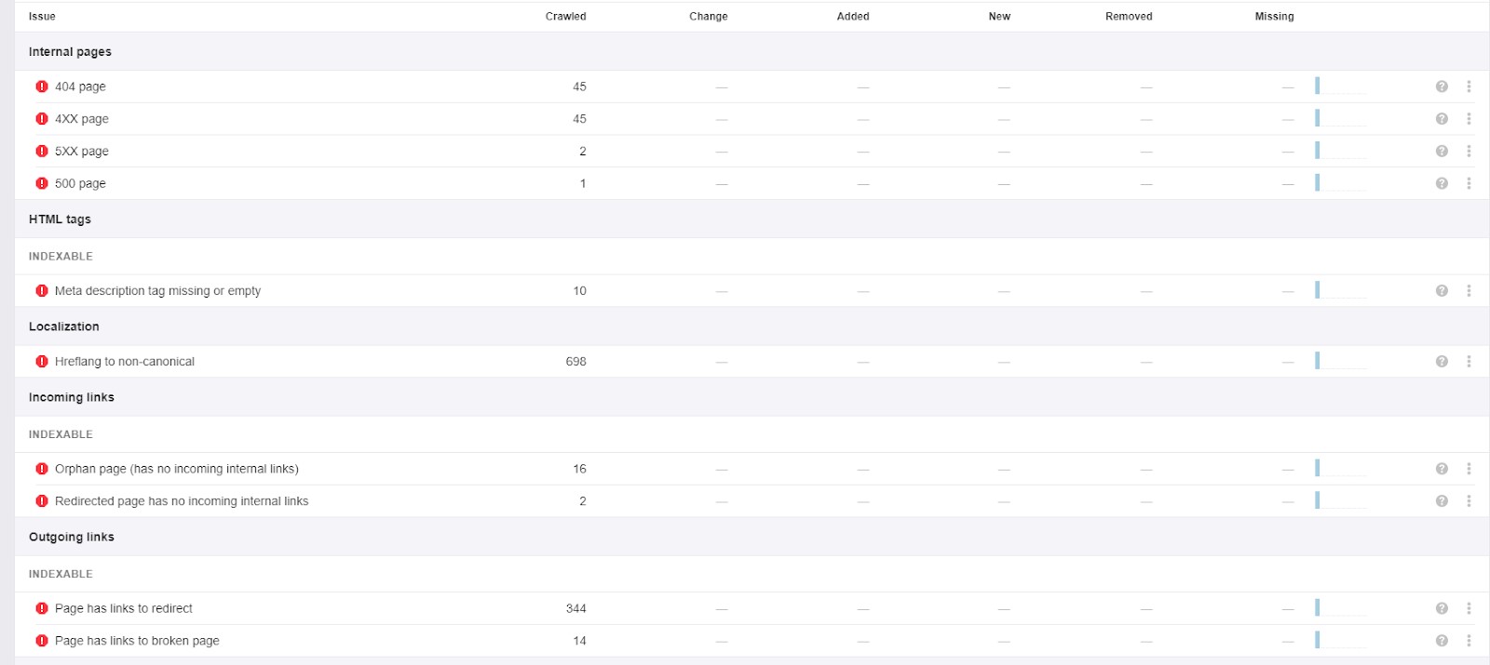Click the trend bar for 404 page

tap(1340, 86)
